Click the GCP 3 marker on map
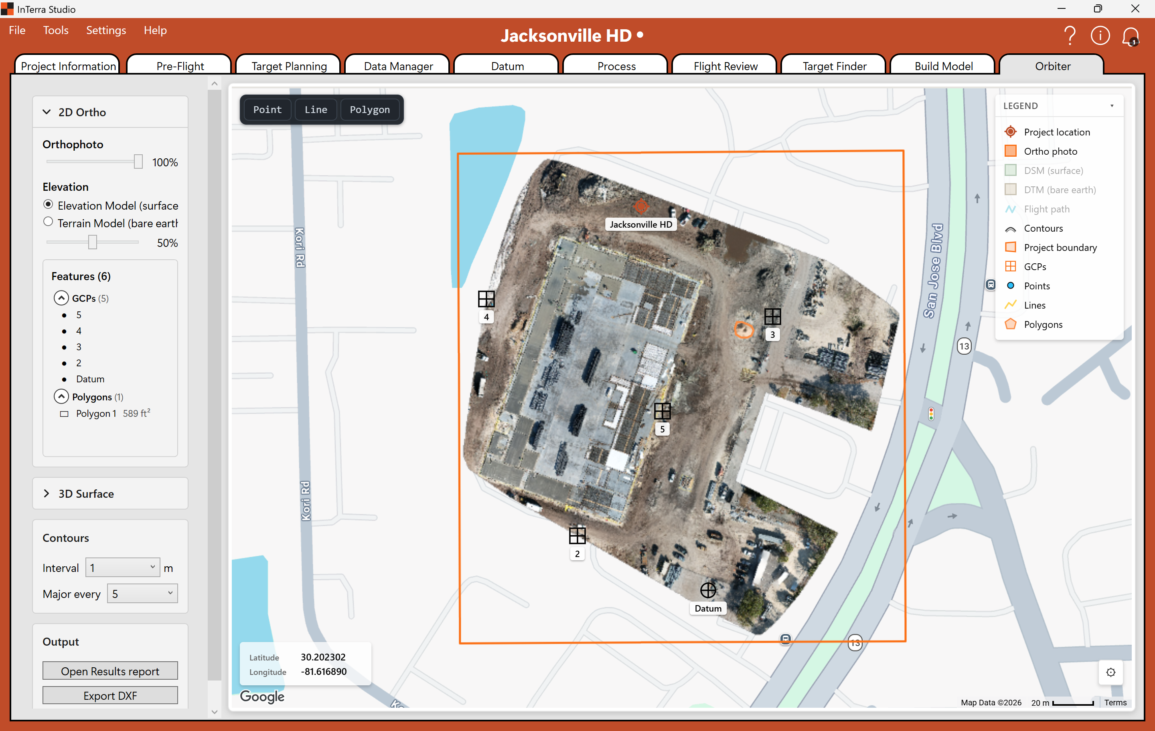This screenshot has width=1155, height=731. point(772,316)
